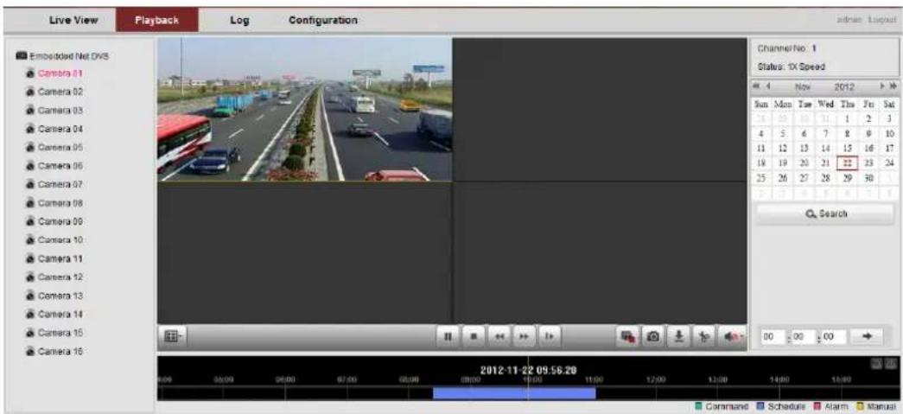The width and height of the screenshot is (903, 414).
Task: Click the hours time field
Action: tap(772, 336)
